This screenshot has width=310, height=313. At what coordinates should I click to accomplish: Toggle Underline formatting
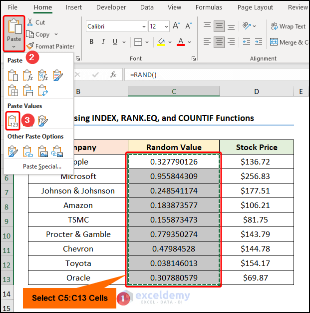(x=115, y=41)
